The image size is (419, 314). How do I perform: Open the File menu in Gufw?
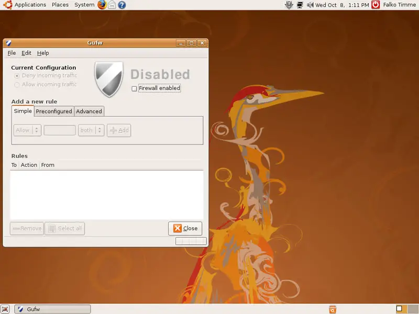pos(12,53)
